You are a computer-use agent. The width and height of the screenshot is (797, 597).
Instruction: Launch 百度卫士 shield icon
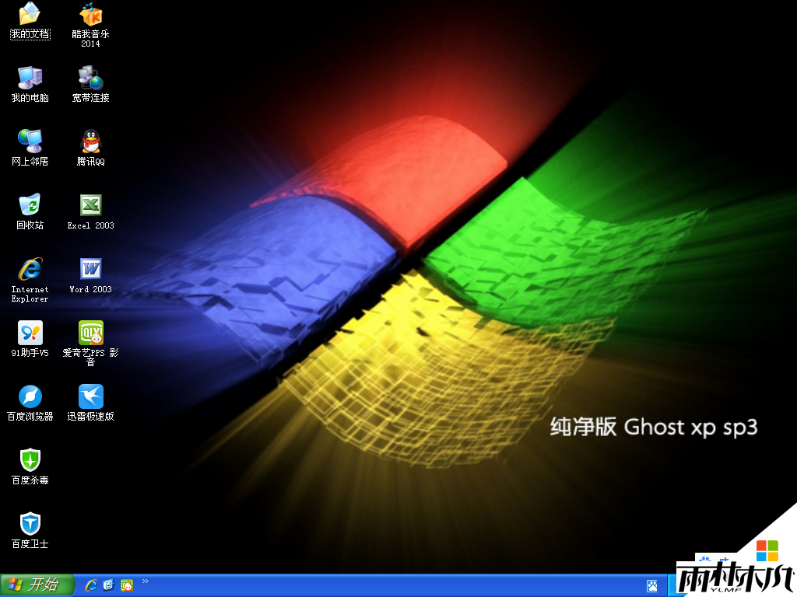point(30,524)
